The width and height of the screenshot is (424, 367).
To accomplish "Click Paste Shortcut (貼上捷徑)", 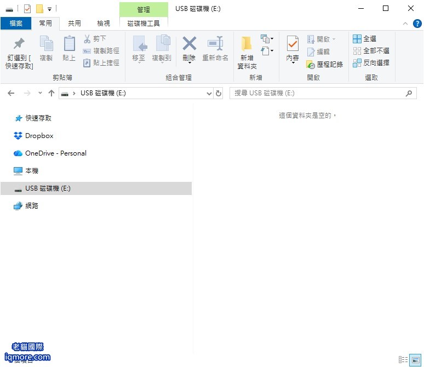I will tap(101, 63).
